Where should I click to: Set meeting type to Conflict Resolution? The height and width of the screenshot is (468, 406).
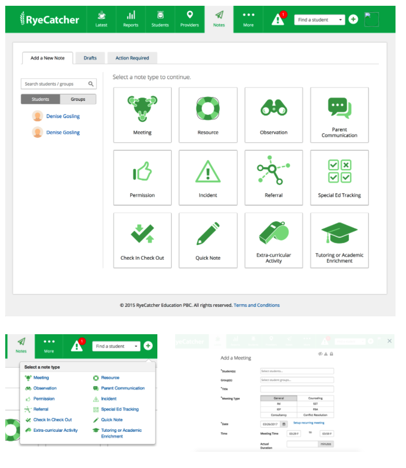[x=315, y=415]
